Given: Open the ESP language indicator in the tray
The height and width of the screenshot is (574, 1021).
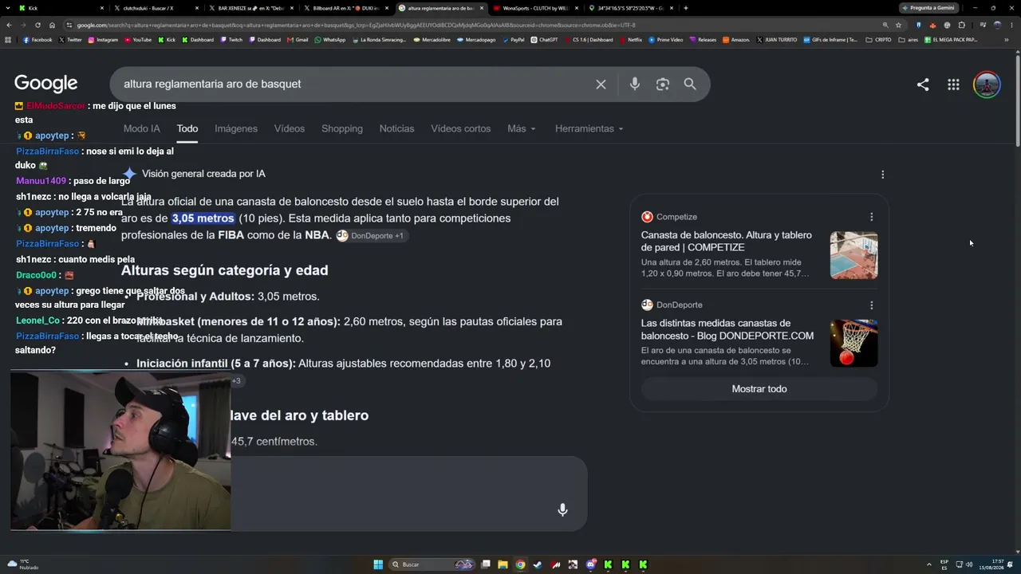Looking at the screenshot, I should tap(944, 564).
